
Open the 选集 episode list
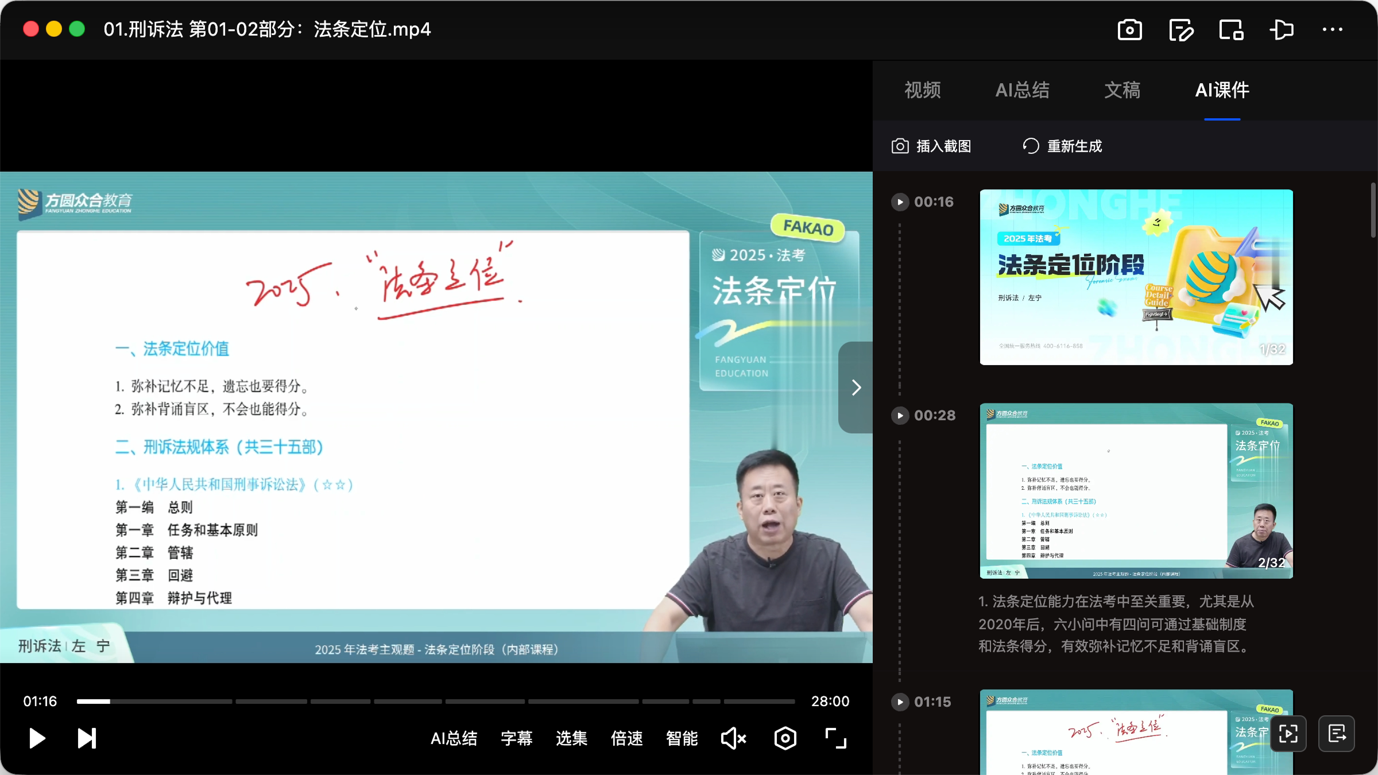[571, 738]
